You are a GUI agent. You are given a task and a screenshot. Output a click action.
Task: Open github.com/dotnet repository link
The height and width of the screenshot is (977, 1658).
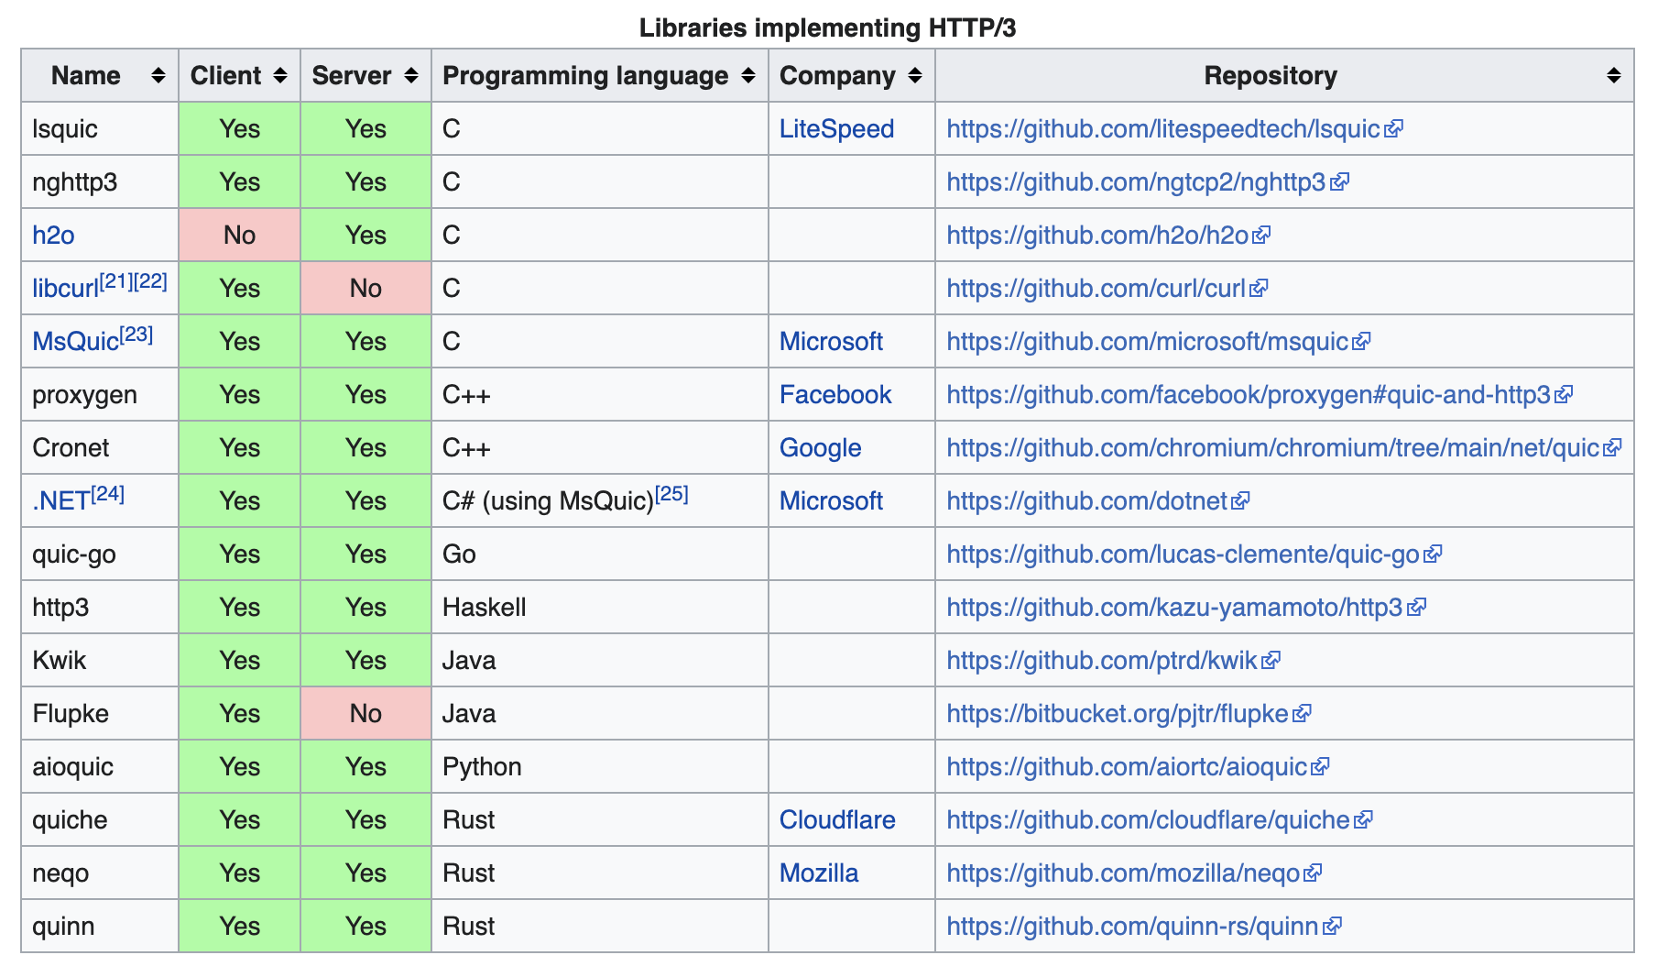coord(1087,501)
